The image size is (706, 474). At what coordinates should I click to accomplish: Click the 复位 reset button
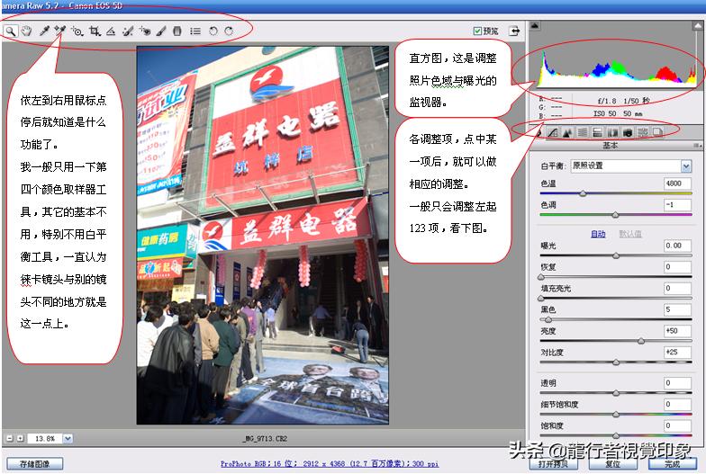(612, 464)
